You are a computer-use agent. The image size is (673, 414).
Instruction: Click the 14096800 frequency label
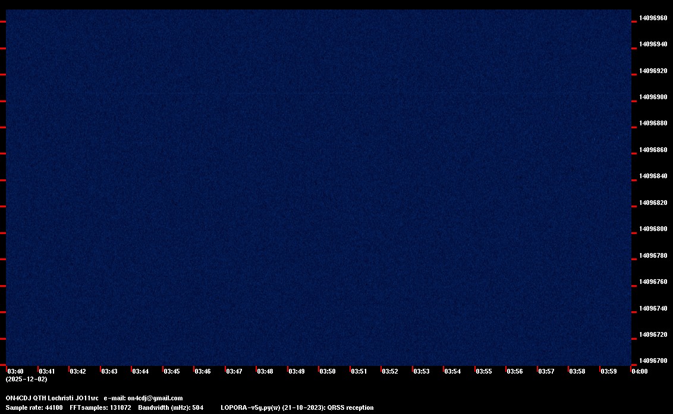coord(653,229)
